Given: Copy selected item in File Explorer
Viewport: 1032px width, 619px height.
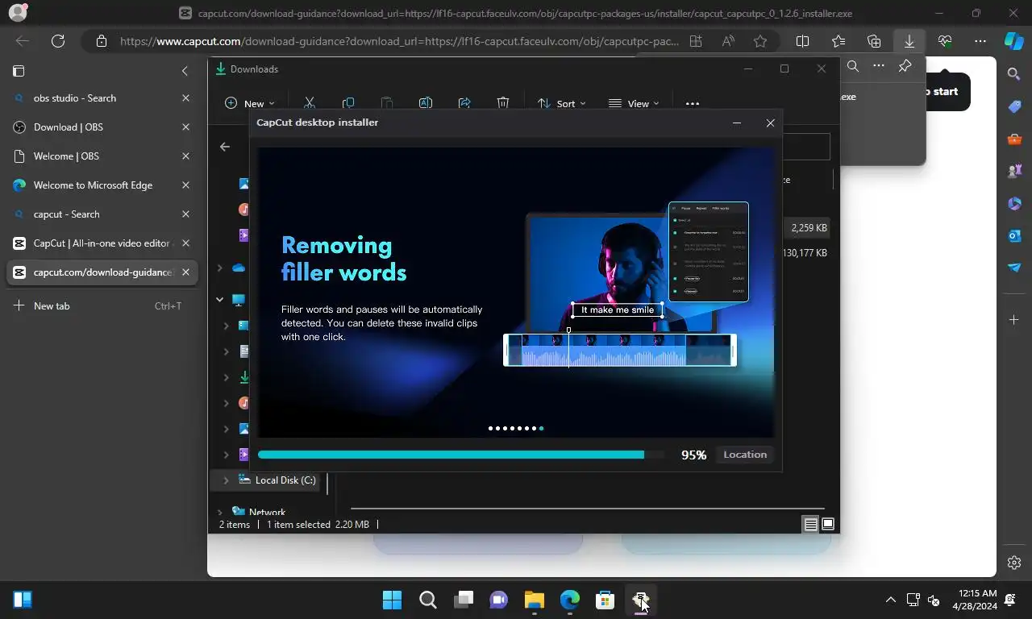Looking at the screenshot, I should (348, 103).
